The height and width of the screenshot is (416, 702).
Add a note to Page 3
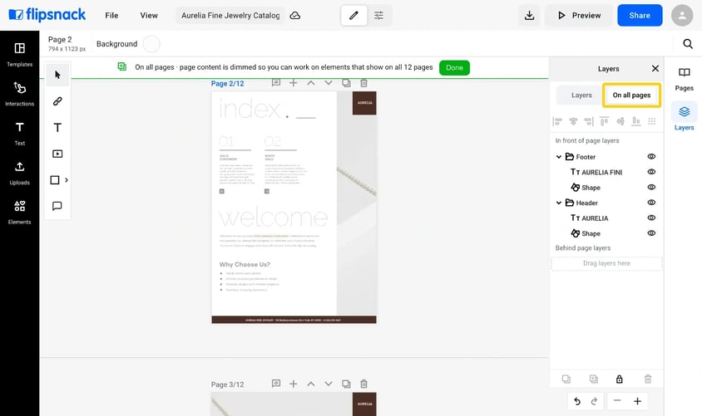click(x=276, y=384)
